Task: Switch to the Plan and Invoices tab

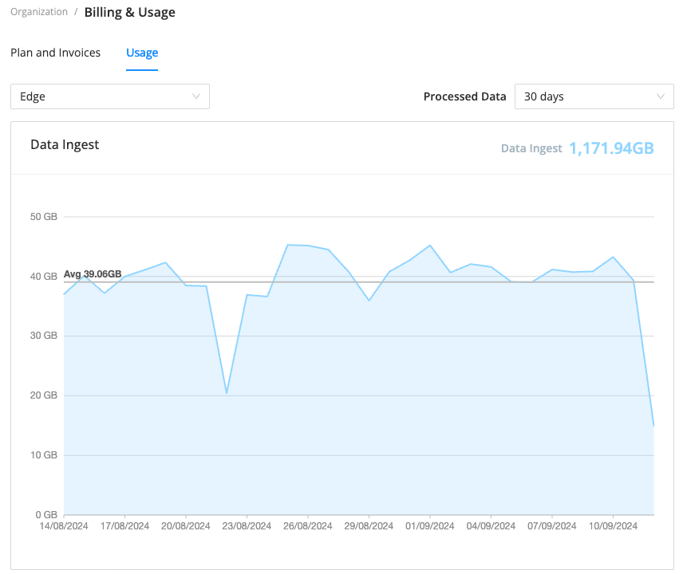Action: click(x=55, y=53)
